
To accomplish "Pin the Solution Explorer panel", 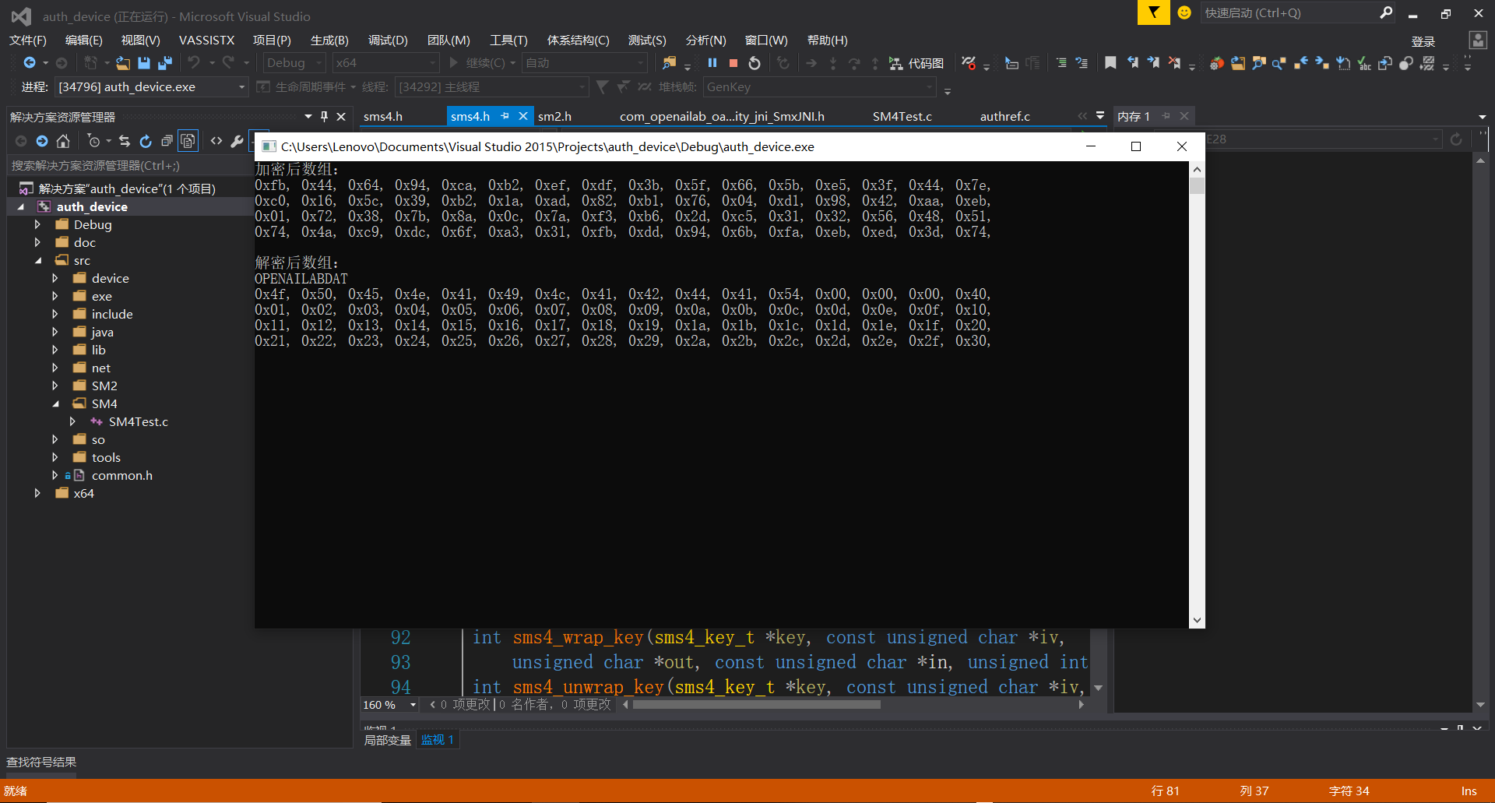I will coord(324,116).
